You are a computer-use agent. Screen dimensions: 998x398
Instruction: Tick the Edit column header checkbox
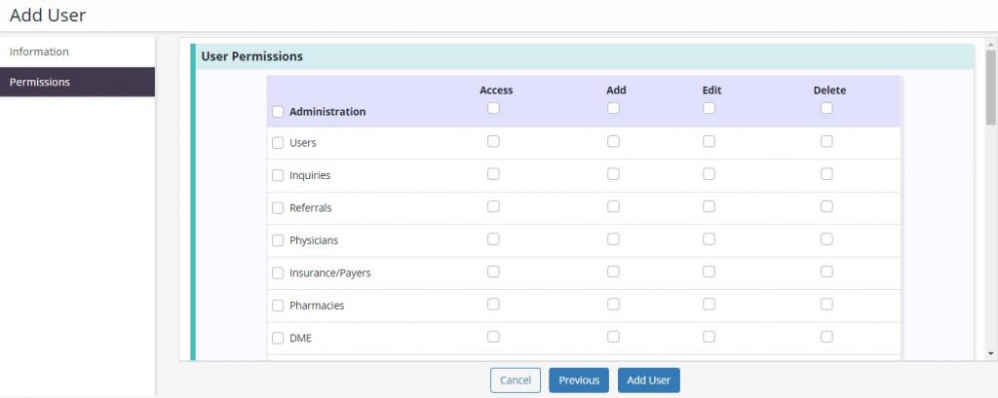pos(709,108)
